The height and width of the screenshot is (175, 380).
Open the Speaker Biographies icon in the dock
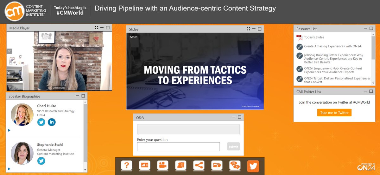(181, 166)
